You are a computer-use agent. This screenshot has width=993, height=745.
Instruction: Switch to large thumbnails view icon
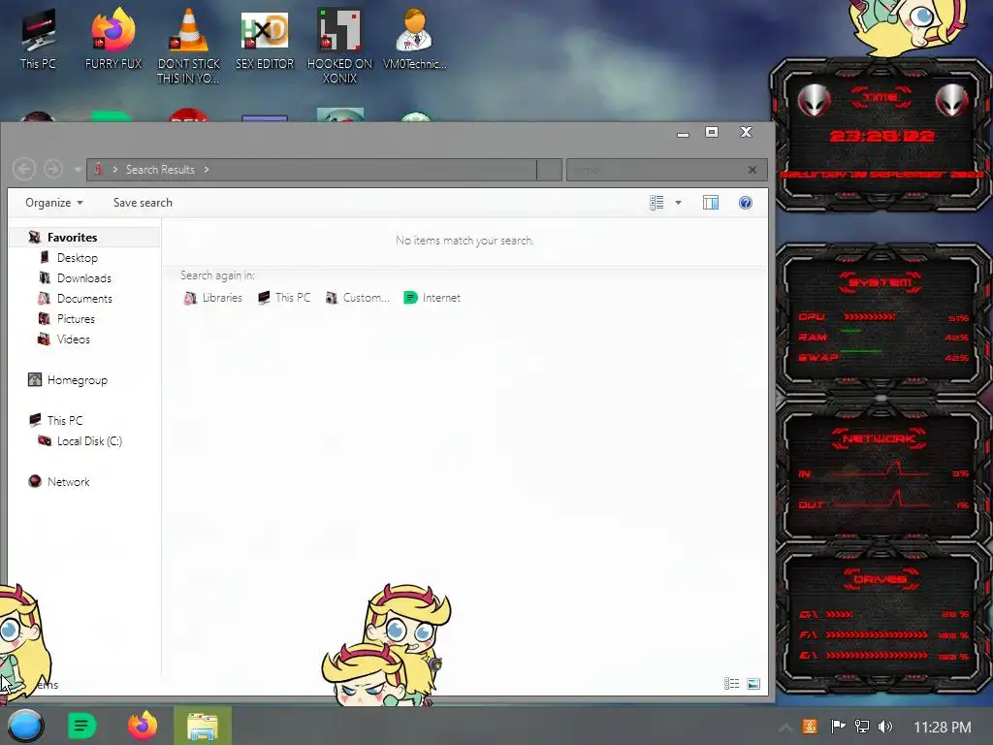pyautogui.click(x=753, y=684)
